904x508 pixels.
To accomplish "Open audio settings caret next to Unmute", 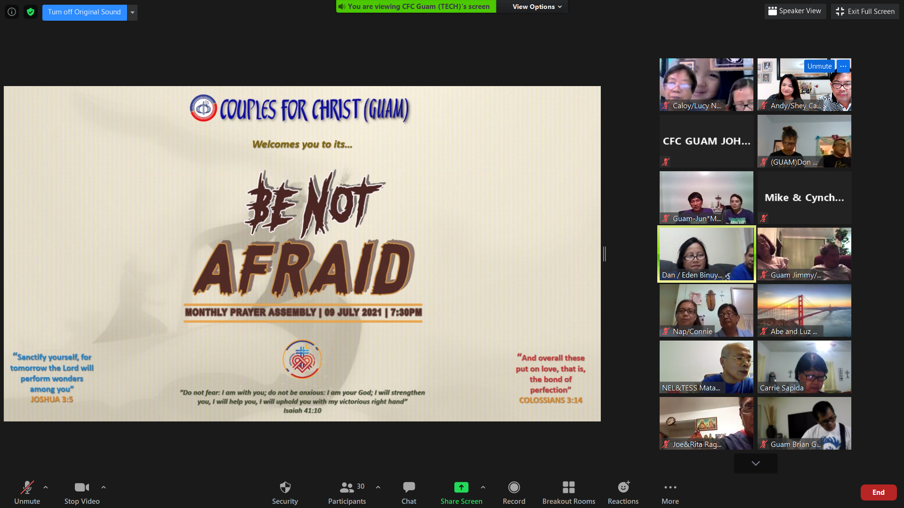I will point(46,487).
